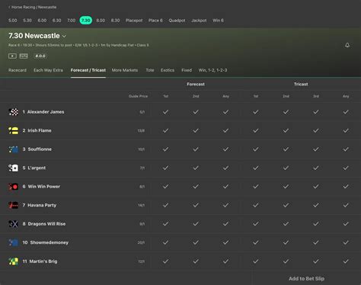Select the highlighted 7.30 race time

click(86, 21)
